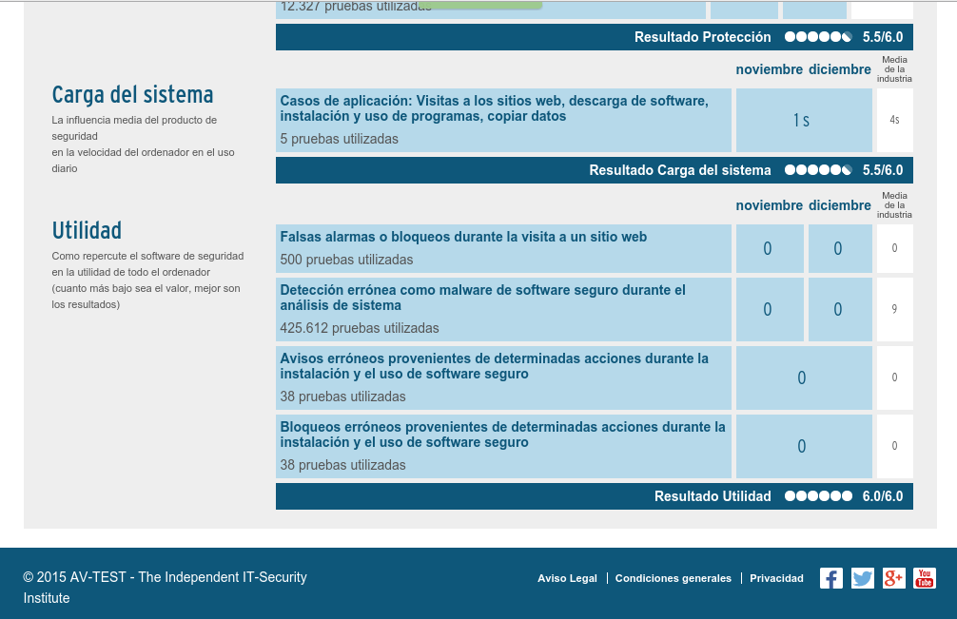Open the Google Plus icon in the footer
This screenshot has width=957, height=619.
click(x=893, y=578)
